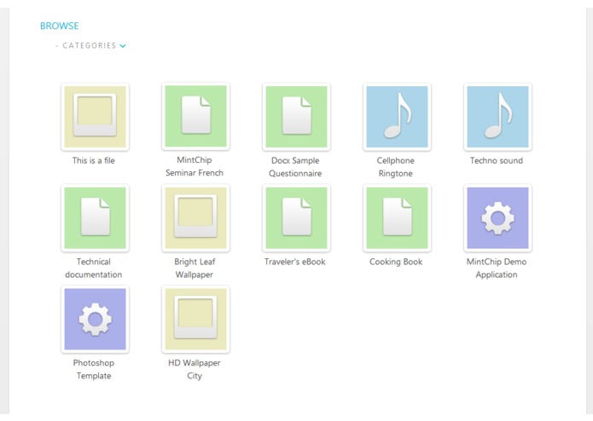
Task: Open Technical documentation file icon
Action: tap(95, 218)
